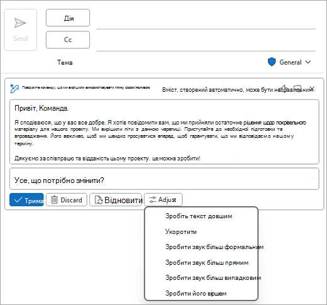The width and height of the screenshot is (327, 305).
Task: Click the Вміст, створений автоматично notice
Action: 237,90
